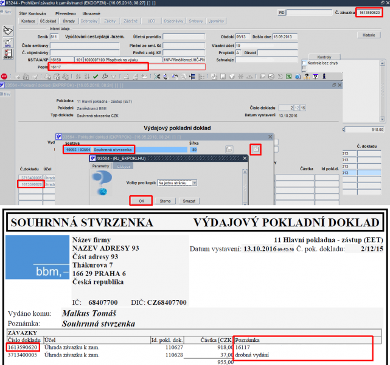Click the printer icon in the main toolbar
This screenshot has width=390, height=365.
pyautogui.click(x=127, y=77)
